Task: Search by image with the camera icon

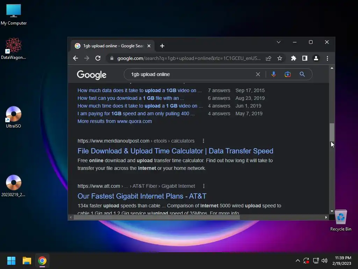Action: point(288,74)
